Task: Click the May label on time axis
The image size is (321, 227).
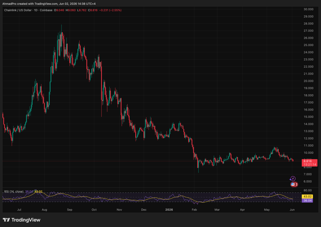Action: [267, 209]
